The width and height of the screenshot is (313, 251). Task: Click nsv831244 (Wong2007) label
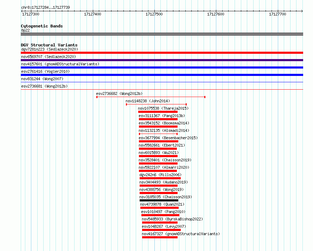coord(42,79)
